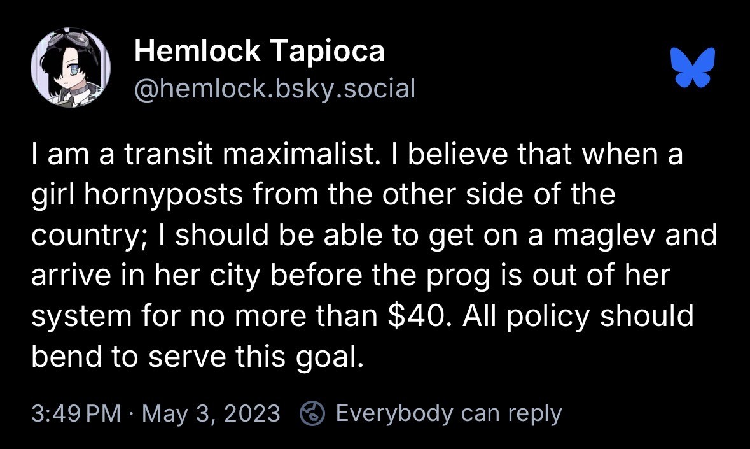Click the @hemlock.bsky.social handle
Screen dimensions: 750x449
pos(274,88)
